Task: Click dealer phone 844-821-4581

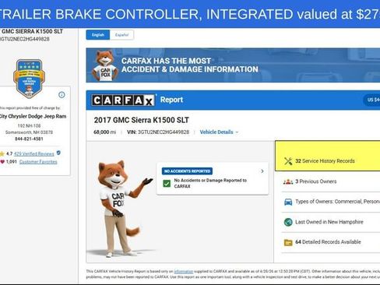Action: tap(29, 139)
